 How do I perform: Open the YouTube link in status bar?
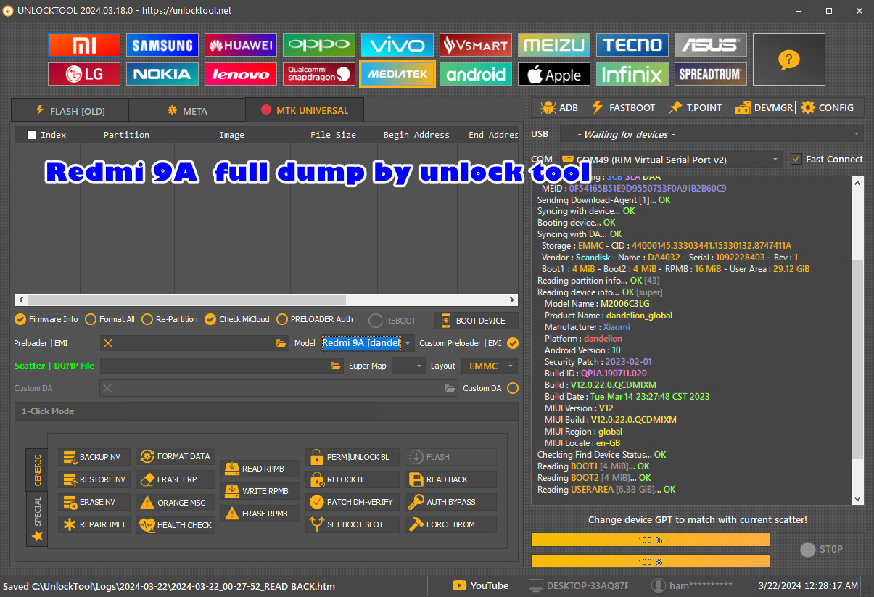click(x=480, y=585)
